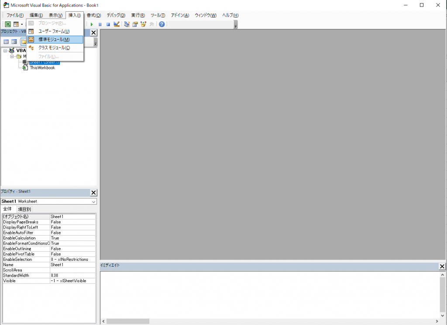Click the EnableCalculation property value
This screenshot has height=325, width=447.
click(x=72, y=238)
